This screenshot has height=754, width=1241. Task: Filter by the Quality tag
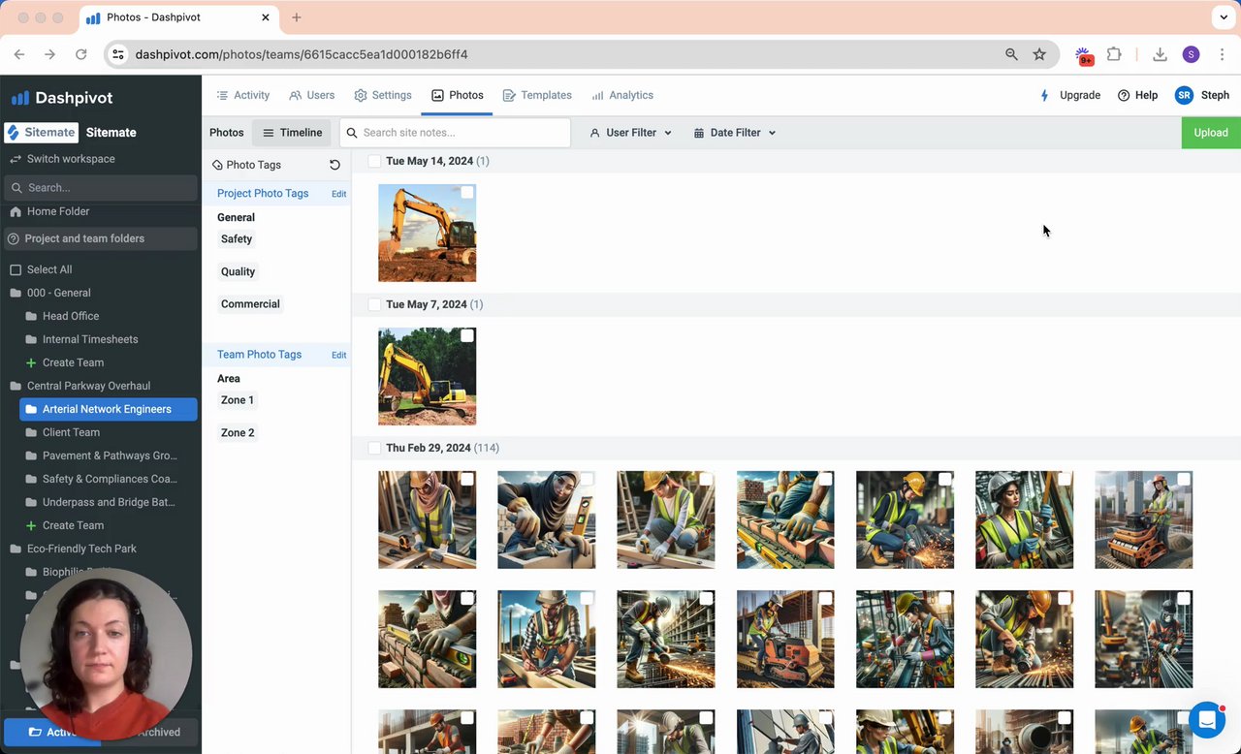(239, 272)
